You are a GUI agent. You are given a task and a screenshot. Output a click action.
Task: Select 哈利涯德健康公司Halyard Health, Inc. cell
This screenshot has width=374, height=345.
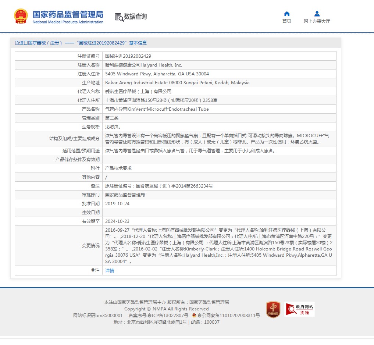click(x=219, y=65)
